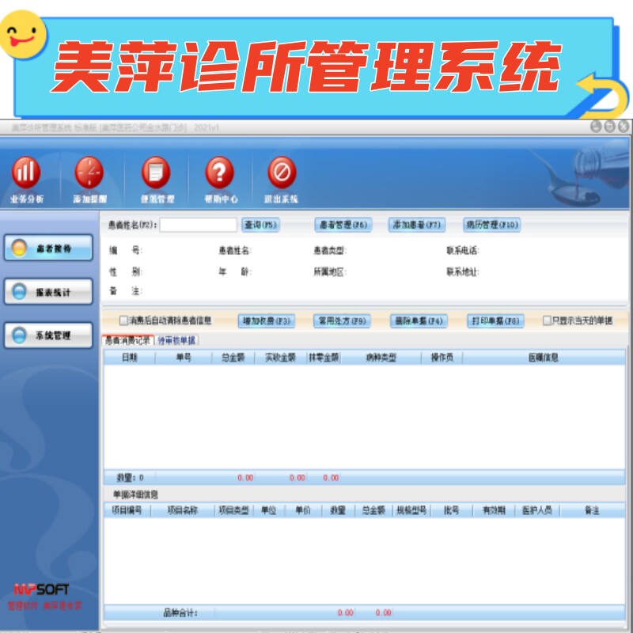The width and height of the screenshot is (633, 633).
Task: Click the MPSOFT logo in the sidebar
Action: pos(41,589)
